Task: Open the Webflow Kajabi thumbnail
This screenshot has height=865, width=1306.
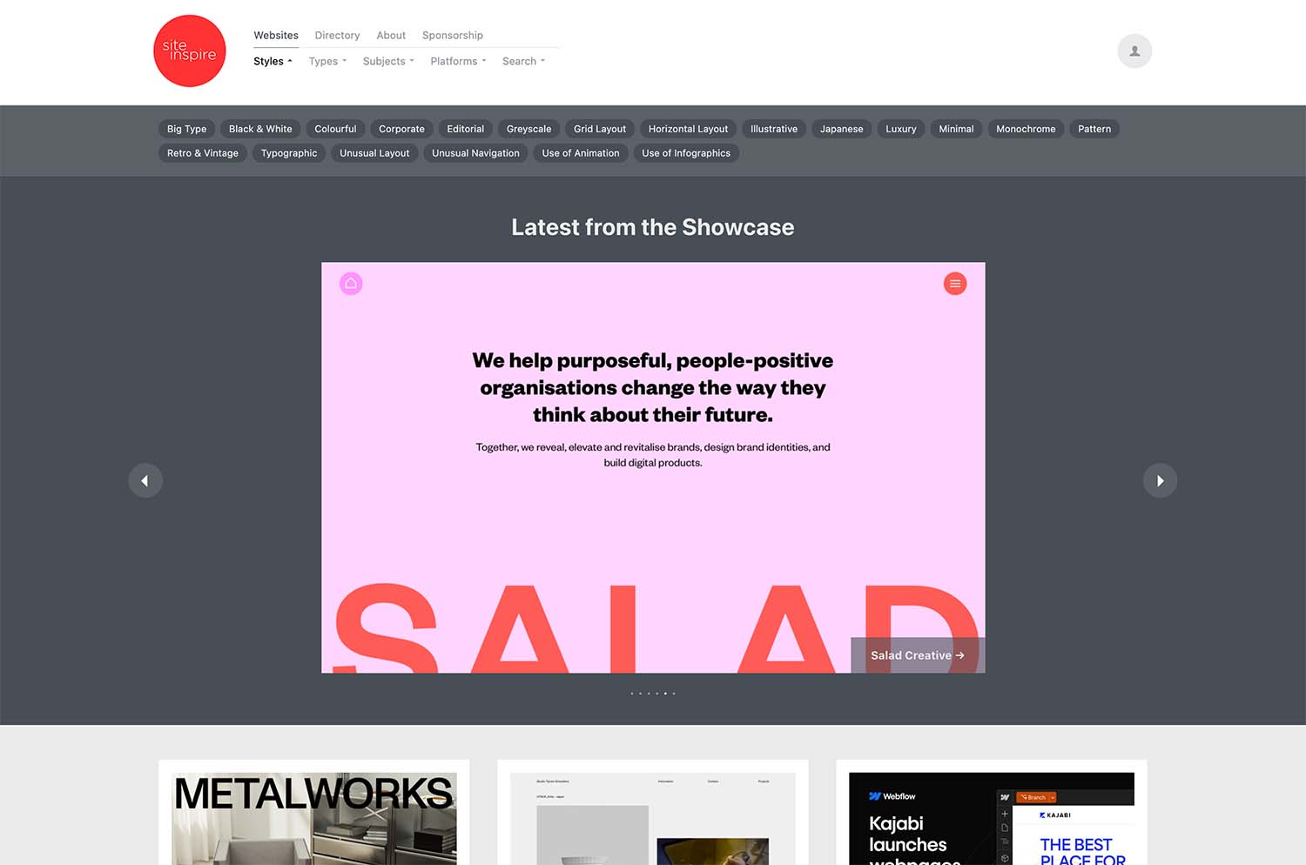Action: pyautogui.click(x=992, y=818)
